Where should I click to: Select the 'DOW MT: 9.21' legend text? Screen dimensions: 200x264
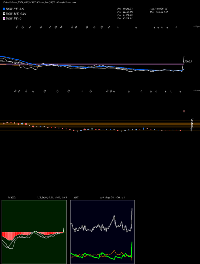pyautogui.click(x=16, y=14)
